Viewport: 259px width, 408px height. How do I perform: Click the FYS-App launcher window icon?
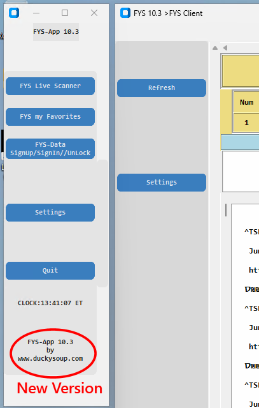coord(14,13)
